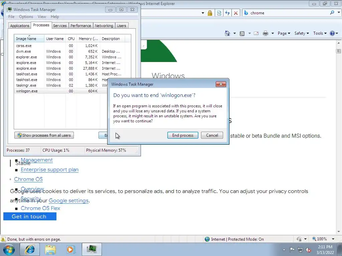Screen dimensions: 342x256
Task: Open the Options menu in Task Manager
Action: [26, 17]
